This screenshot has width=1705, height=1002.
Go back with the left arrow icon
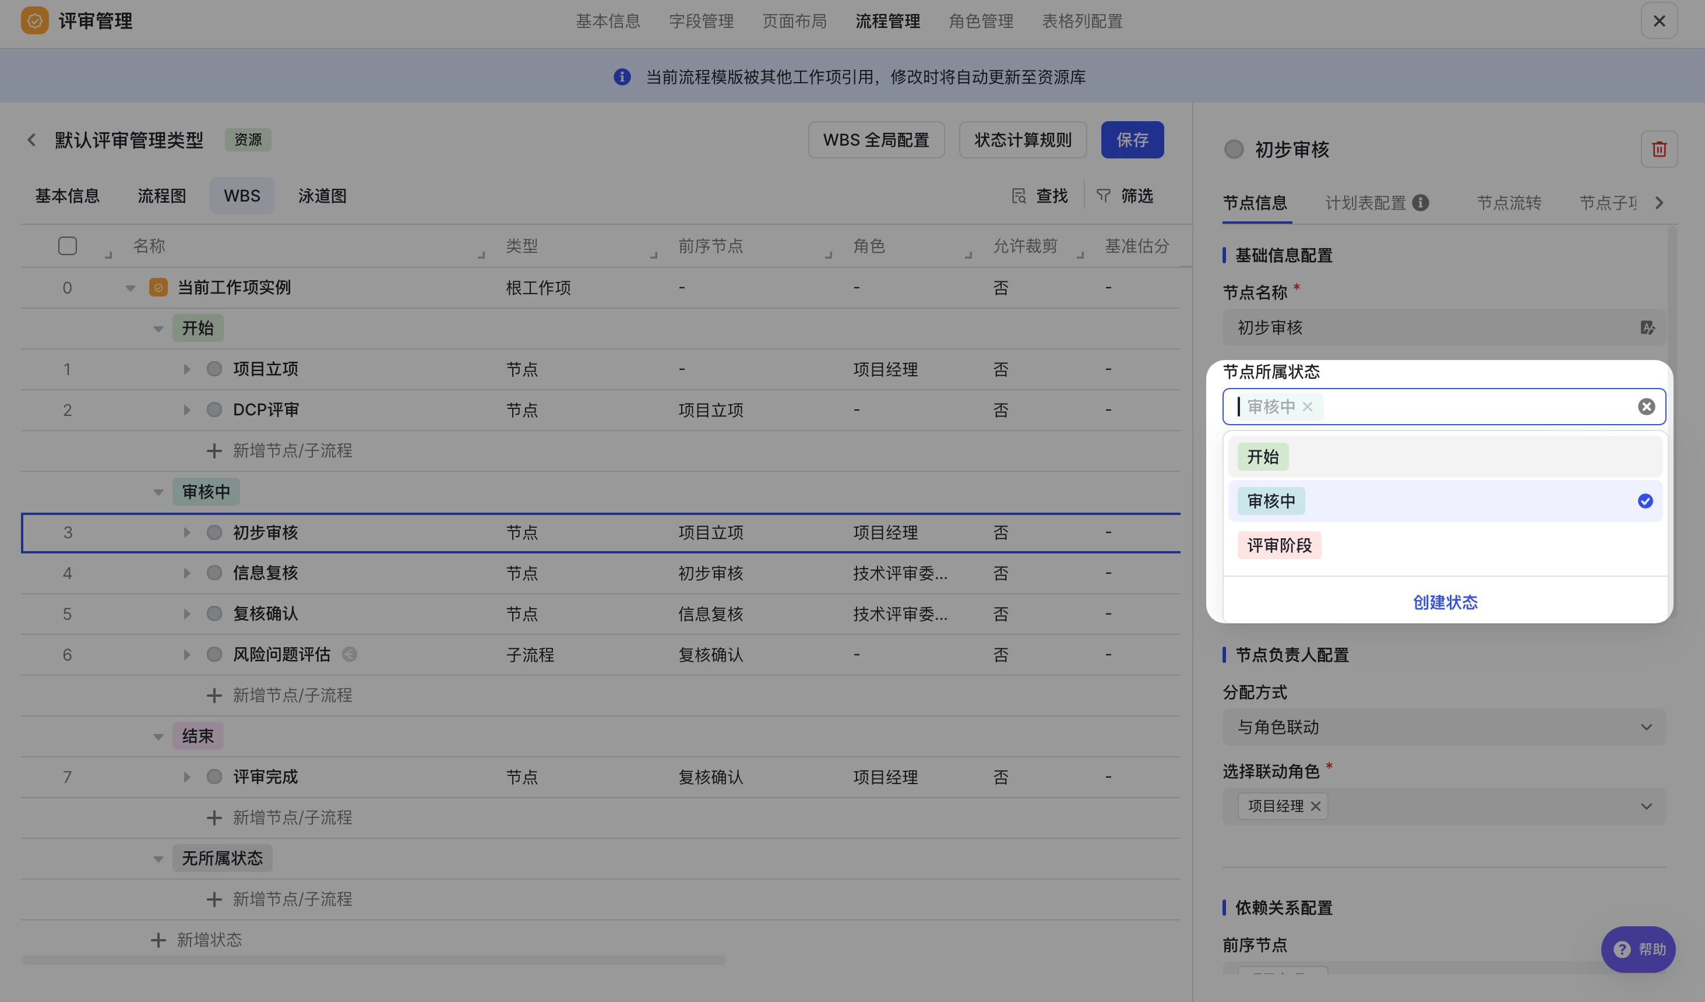tap(32, 140)
